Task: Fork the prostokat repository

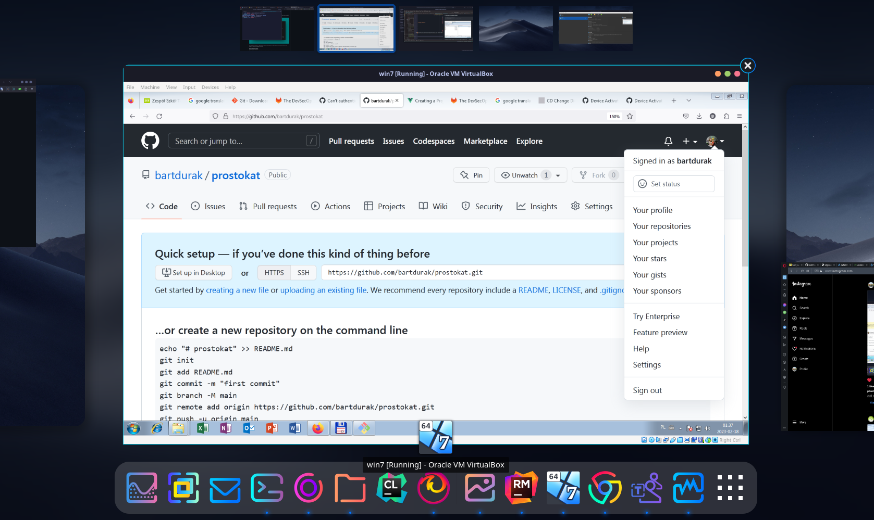Action: pos(597,175)
